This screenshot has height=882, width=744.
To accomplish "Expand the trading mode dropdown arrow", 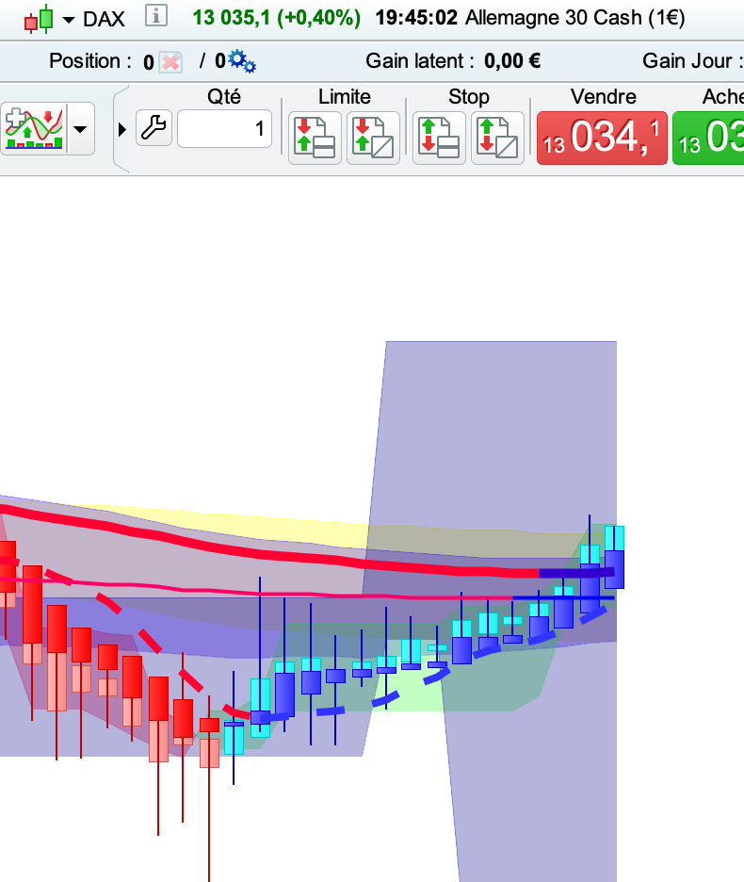I will 80,129.
